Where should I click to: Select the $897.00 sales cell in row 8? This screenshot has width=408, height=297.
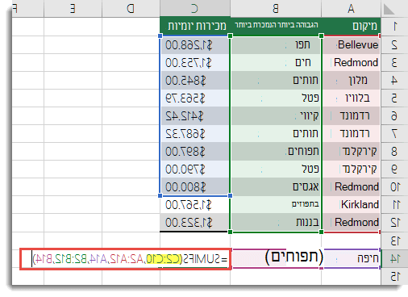tap(195, 151)
